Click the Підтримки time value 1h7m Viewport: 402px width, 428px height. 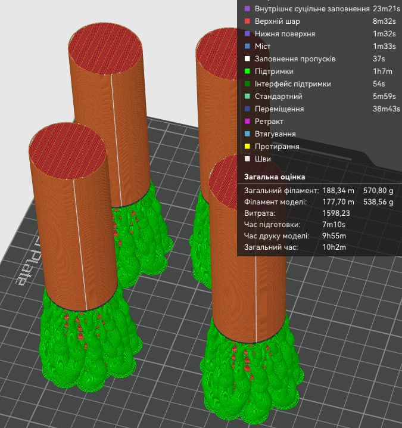[382, 72]
